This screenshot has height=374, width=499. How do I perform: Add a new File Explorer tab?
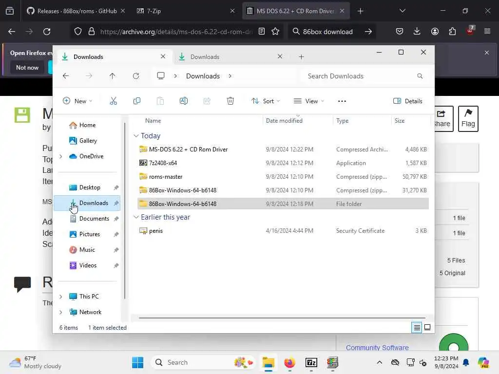[x=301, y=57]
